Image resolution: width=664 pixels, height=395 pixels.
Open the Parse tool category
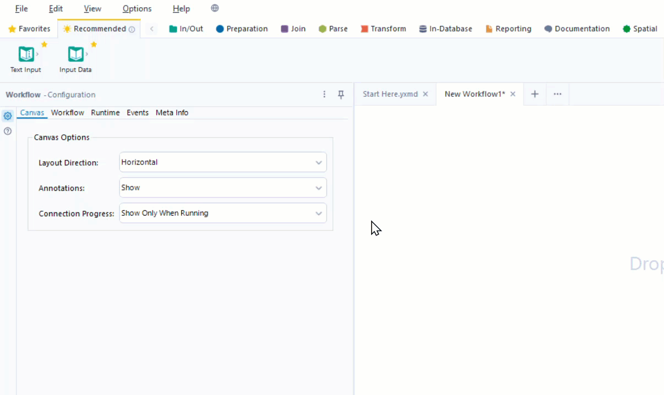[x=333, y=29]
